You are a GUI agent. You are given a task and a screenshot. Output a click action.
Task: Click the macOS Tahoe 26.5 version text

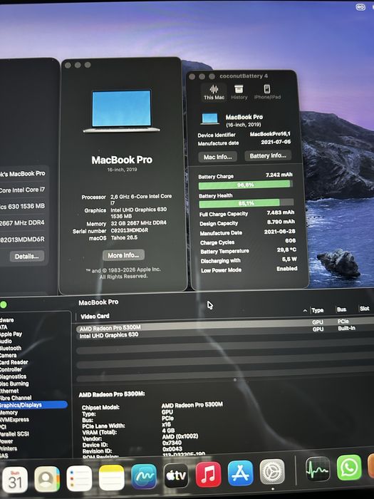pyautogui.click(x=124, y=237)
